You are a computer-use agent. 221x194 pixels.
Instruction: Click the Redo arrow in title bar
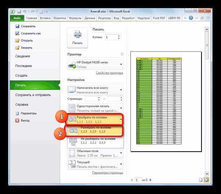pos(32,11)
